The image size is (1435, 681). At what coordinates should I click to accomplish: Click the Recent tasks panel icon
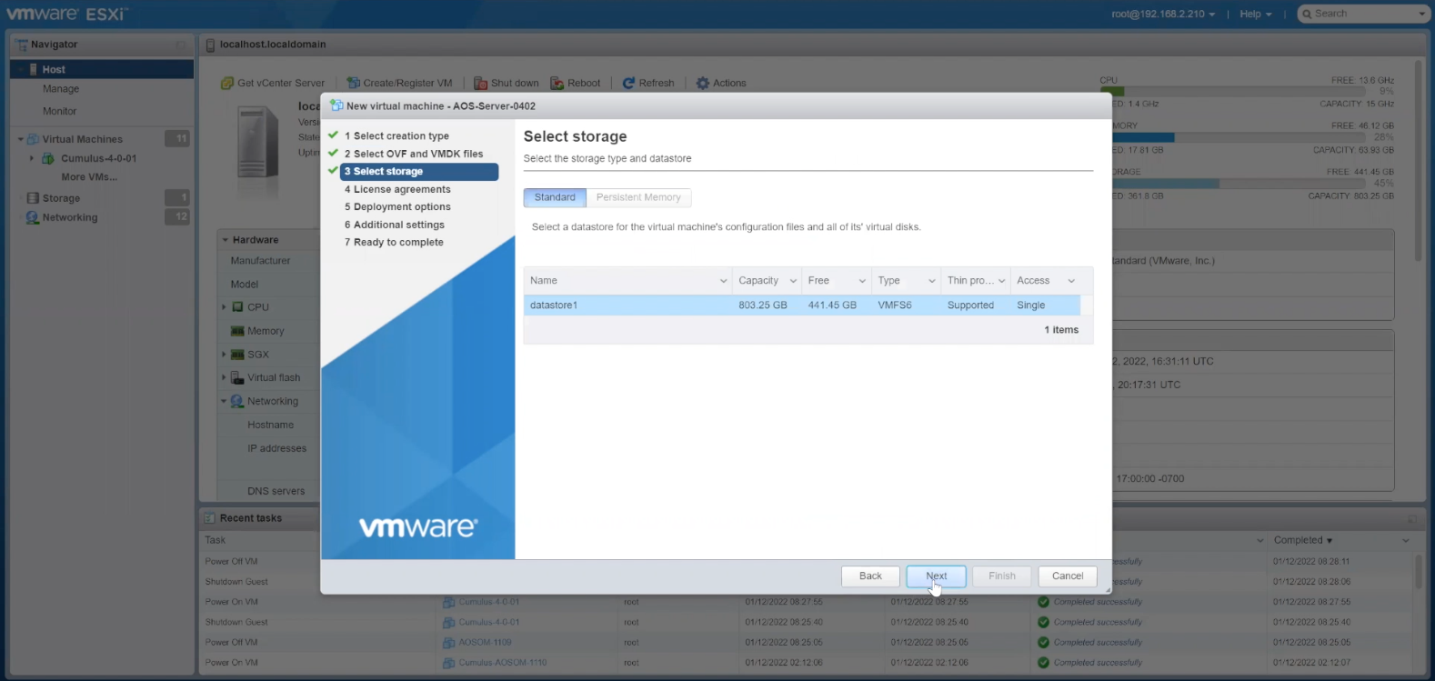pyautogui.click(x=209, y=518)
